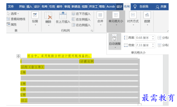Expand the 删除 dropdown arrow
This screenshot has width=177, height=107.
pyautogui.click(x=49, y=25)
